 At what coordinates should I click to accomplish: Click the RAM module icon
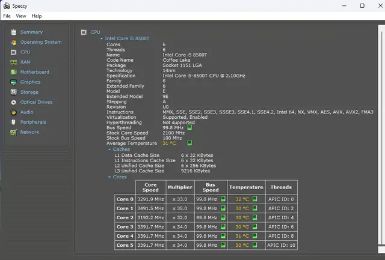pos(13,62)
